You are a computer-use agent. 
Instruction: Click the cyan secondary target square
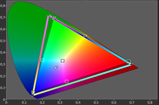(x=42, y=60)
